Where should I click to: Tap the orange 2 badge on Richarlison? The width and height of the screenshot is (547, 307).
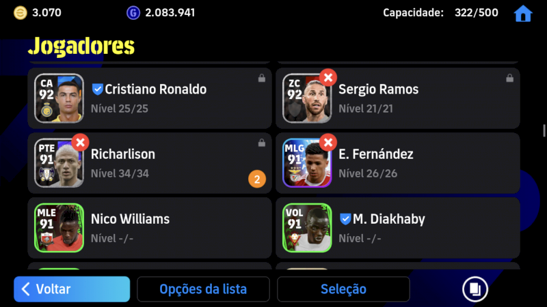coord(257,179)
